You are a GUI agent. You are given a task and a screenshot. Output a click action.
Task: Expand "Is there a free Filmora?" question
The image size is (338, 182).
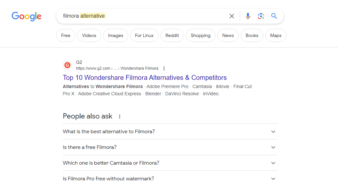point(170,147)
